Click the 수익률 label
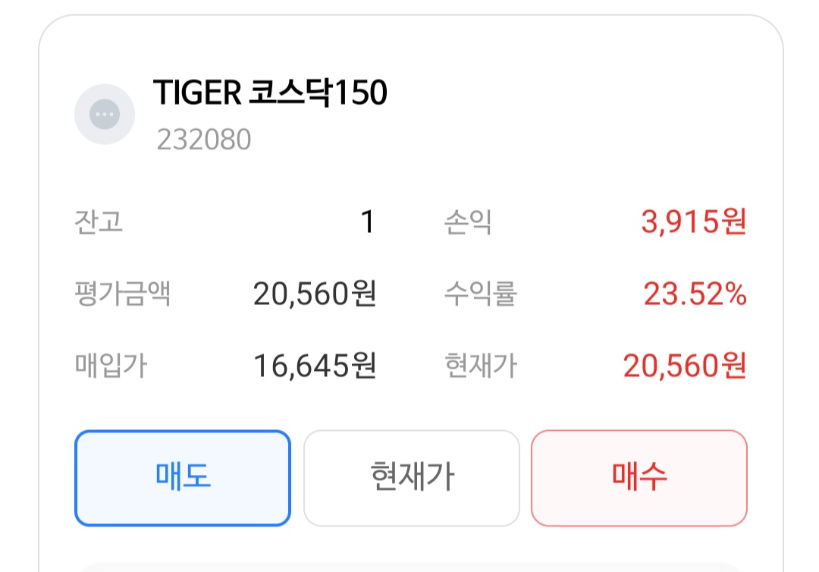 click(x=480, y=294)
